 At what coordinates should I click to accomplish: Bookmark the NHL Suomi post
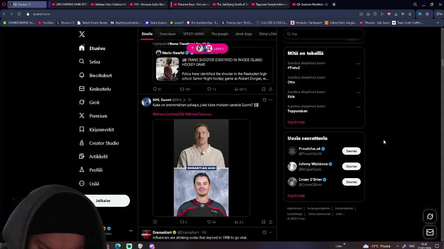(x=264, y=222)
